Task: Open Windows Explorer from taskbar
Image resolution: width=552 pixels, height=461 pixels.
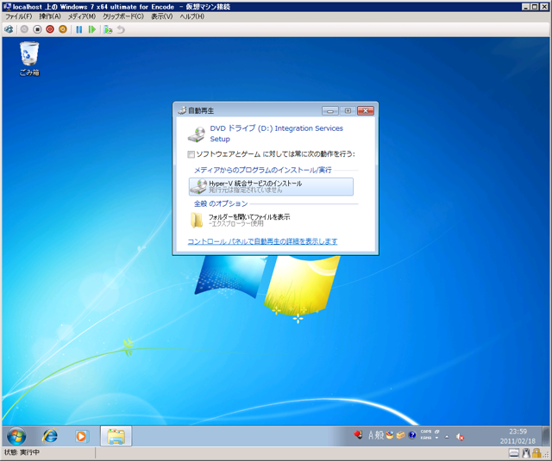Action: [x=116, y=436]
